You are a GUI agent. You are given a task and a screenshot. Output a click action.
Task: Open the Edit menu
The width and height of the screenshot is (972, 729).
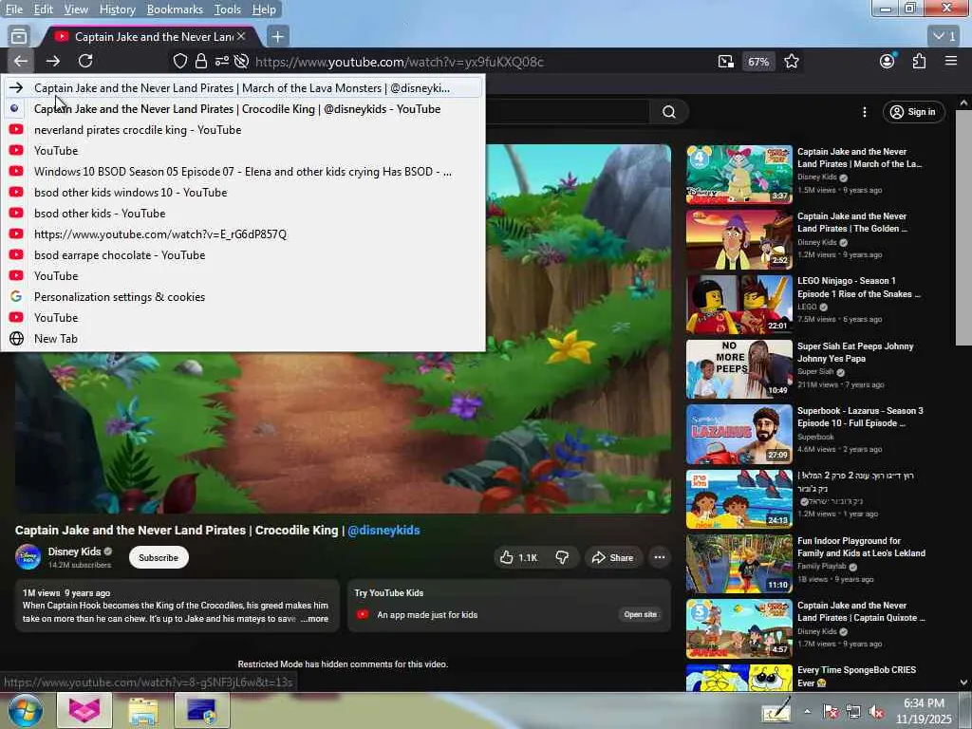[x=44, y=9]
